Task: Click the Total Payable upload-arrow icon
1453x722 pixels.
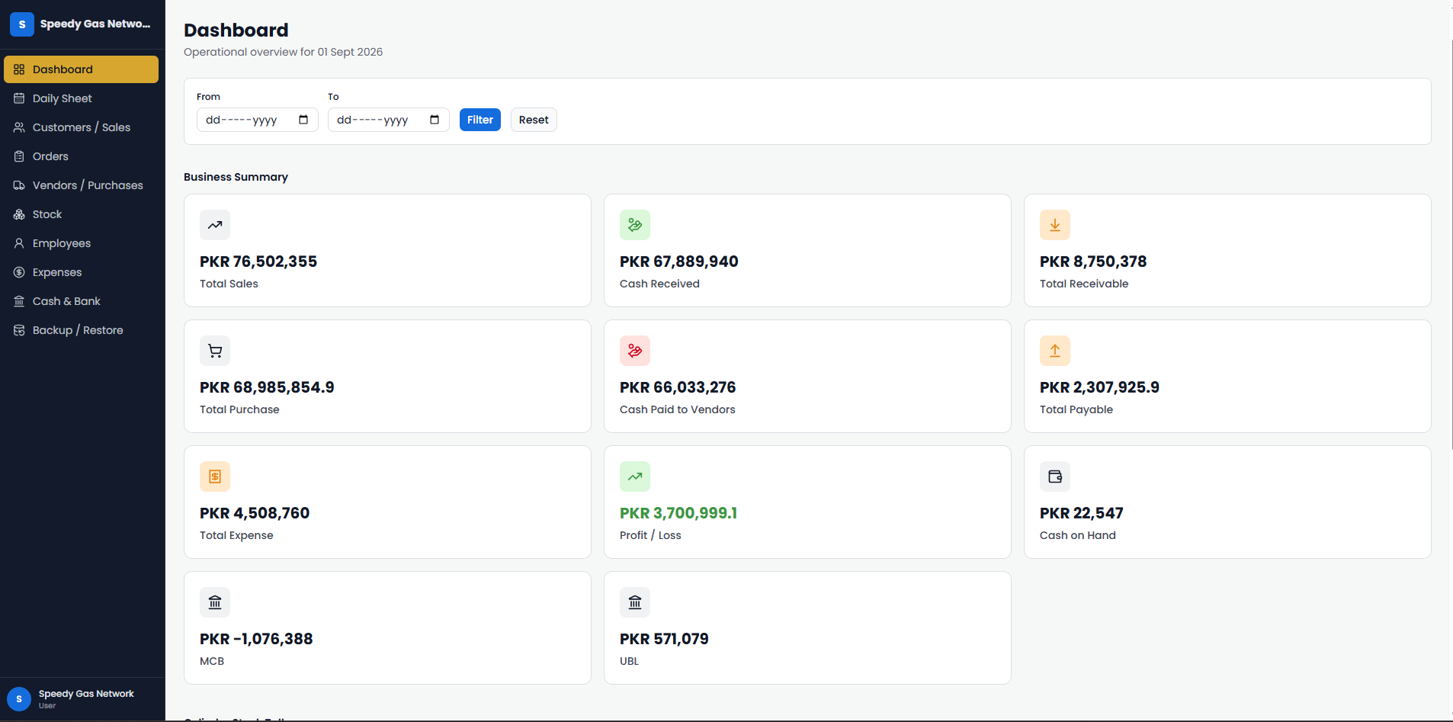Action: [1055, 351]
